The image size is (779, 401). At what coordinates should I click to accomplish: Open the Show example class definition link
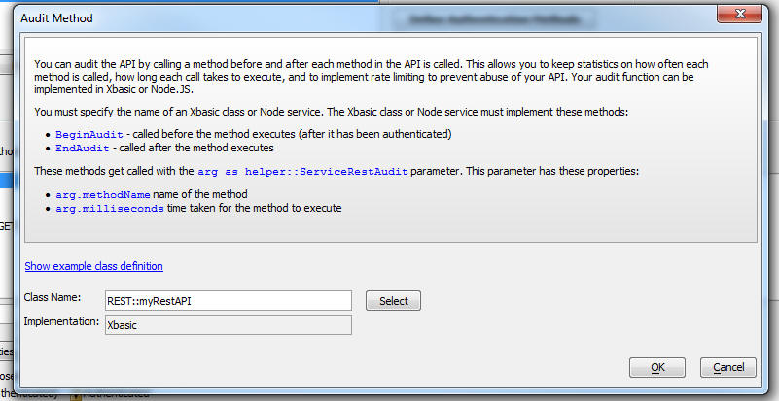click(94, 266)
